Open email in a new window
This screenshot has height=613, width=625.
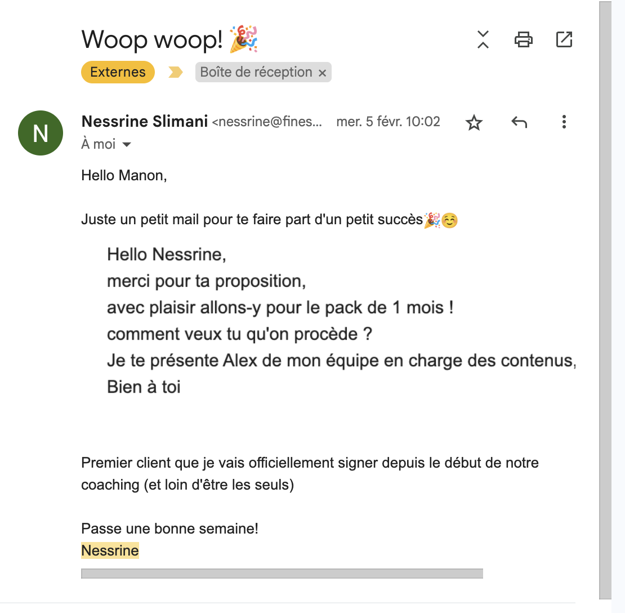pyautogui.click(x=564, y=39)
